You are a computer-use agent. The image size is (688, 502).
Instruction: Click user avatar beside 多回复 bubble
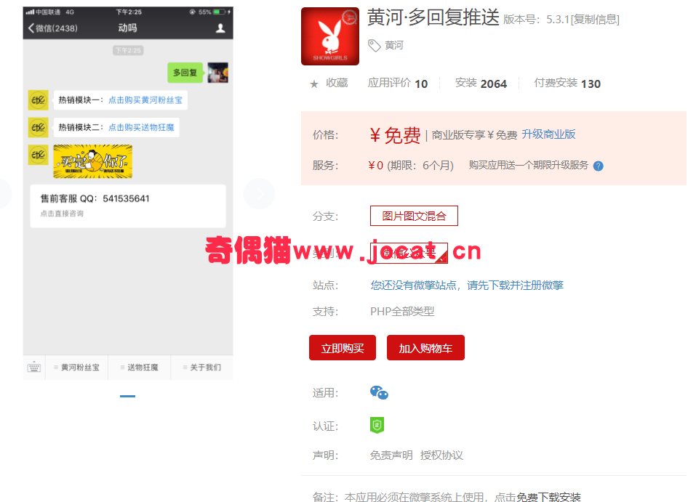(x=217, y=73)
